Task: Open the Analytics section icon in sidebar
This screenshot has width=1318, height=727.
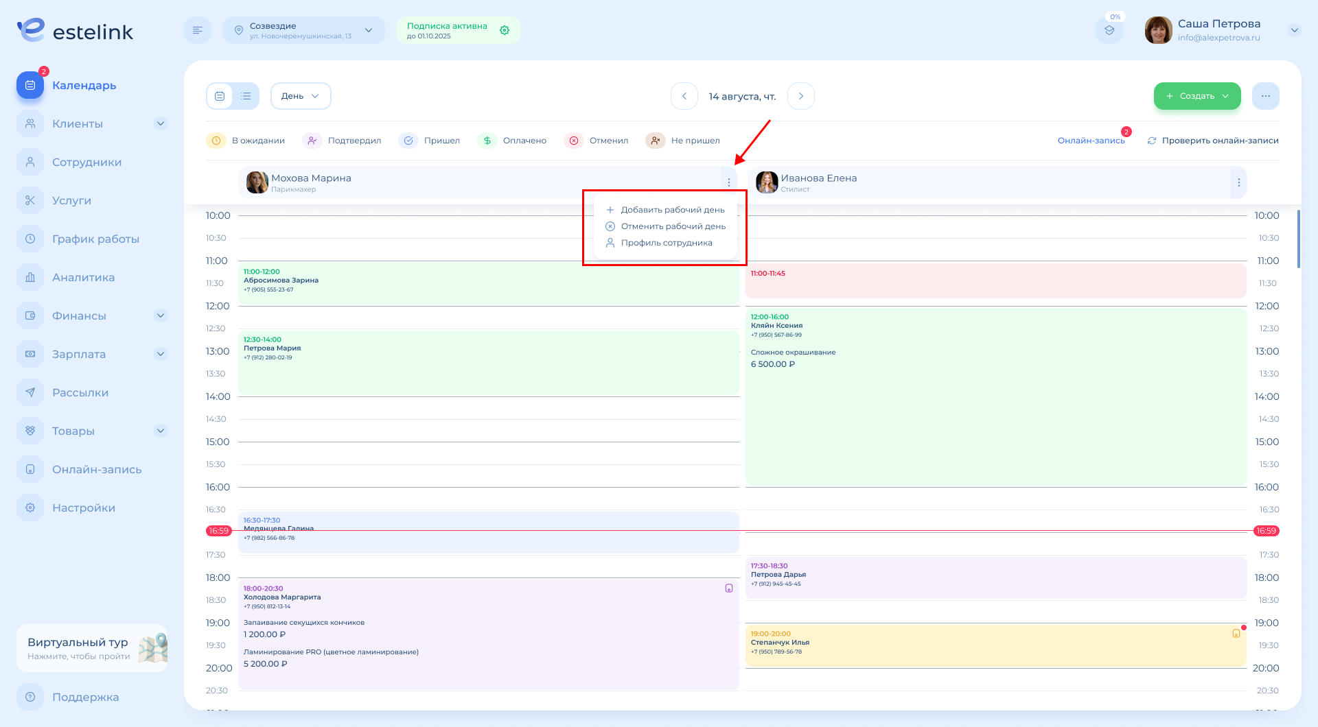Action: [30, 278]
